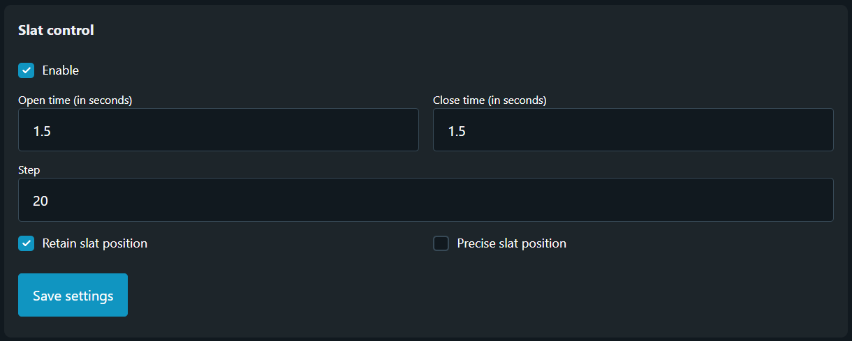Click the "Enable" label text
The width and height of the screenshot is (852, 341).
tap(61, 70)
